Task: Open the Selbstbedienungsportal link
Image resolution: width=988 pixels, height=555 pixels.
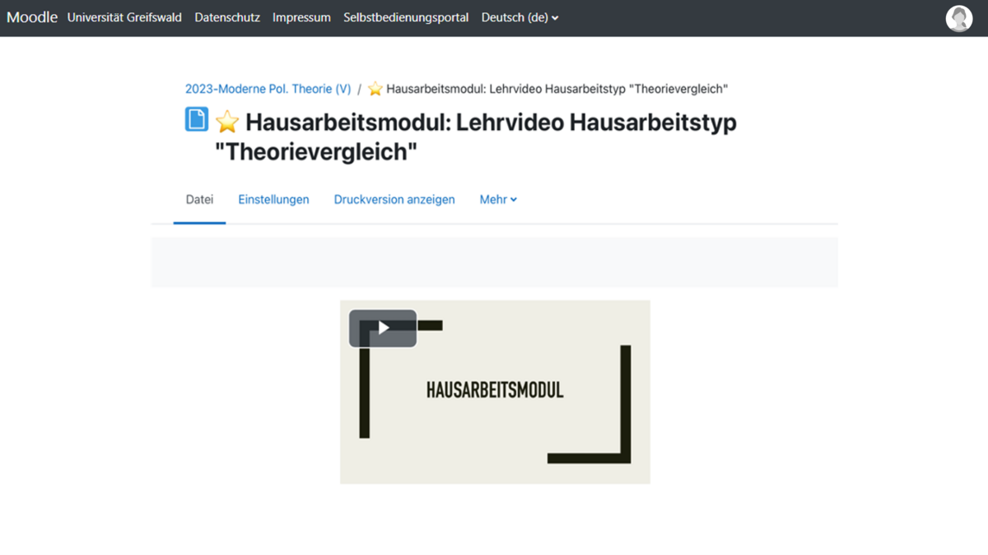Action: click(x=406, y=17)
